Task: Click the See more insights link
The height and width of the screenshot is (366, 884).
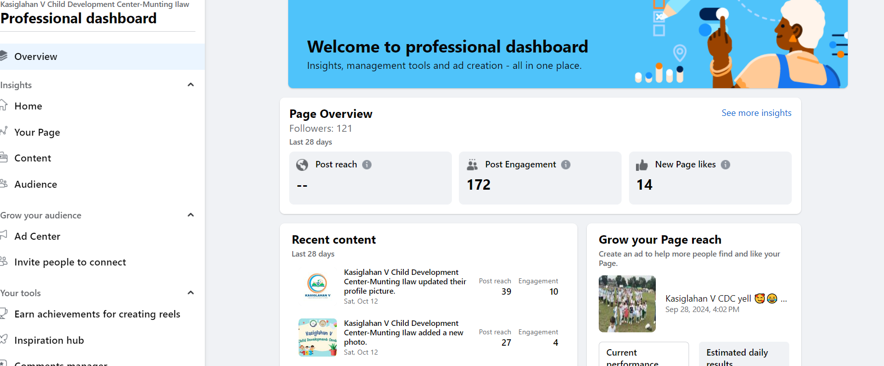Action: click(x=757, y=113)
